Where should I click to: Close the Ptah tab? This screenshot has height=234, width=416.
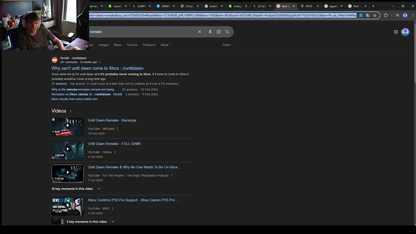coord(365,6)
